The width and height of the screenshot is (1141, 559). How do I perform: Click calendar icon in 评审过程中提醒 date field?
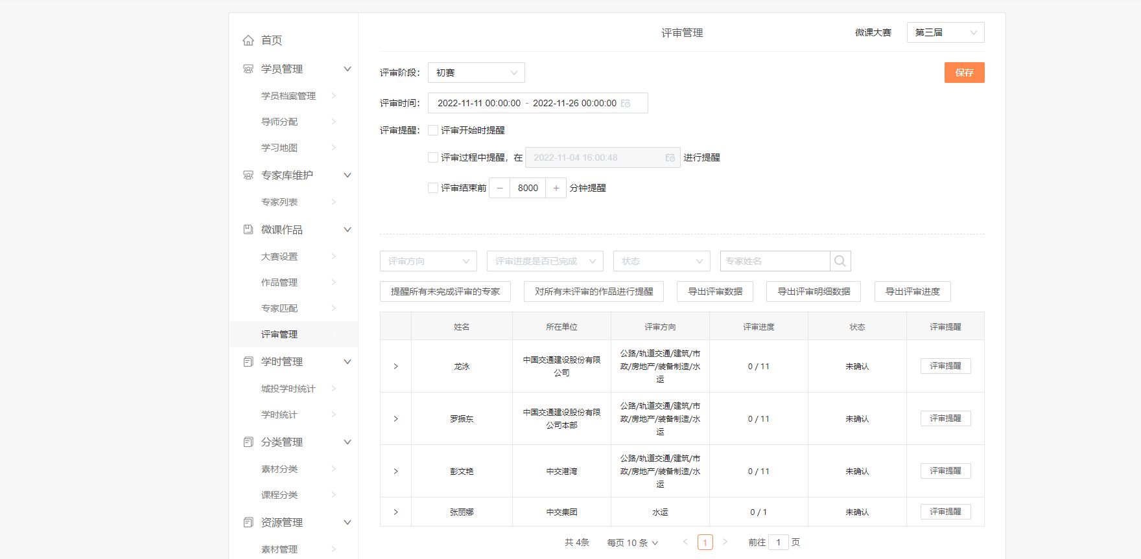tap(670, 157)
